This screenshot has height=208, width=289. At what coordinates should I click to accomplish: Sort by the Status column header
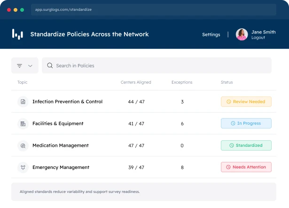tap(227, 82)
